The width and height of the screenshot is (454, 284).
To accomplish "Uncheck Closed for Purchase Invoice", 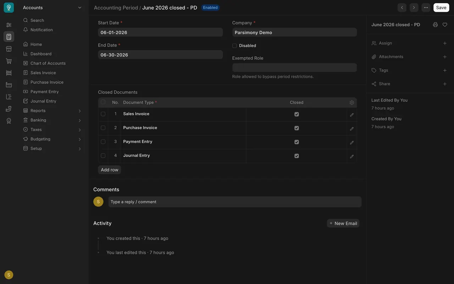I will click(x=297, y=128).
